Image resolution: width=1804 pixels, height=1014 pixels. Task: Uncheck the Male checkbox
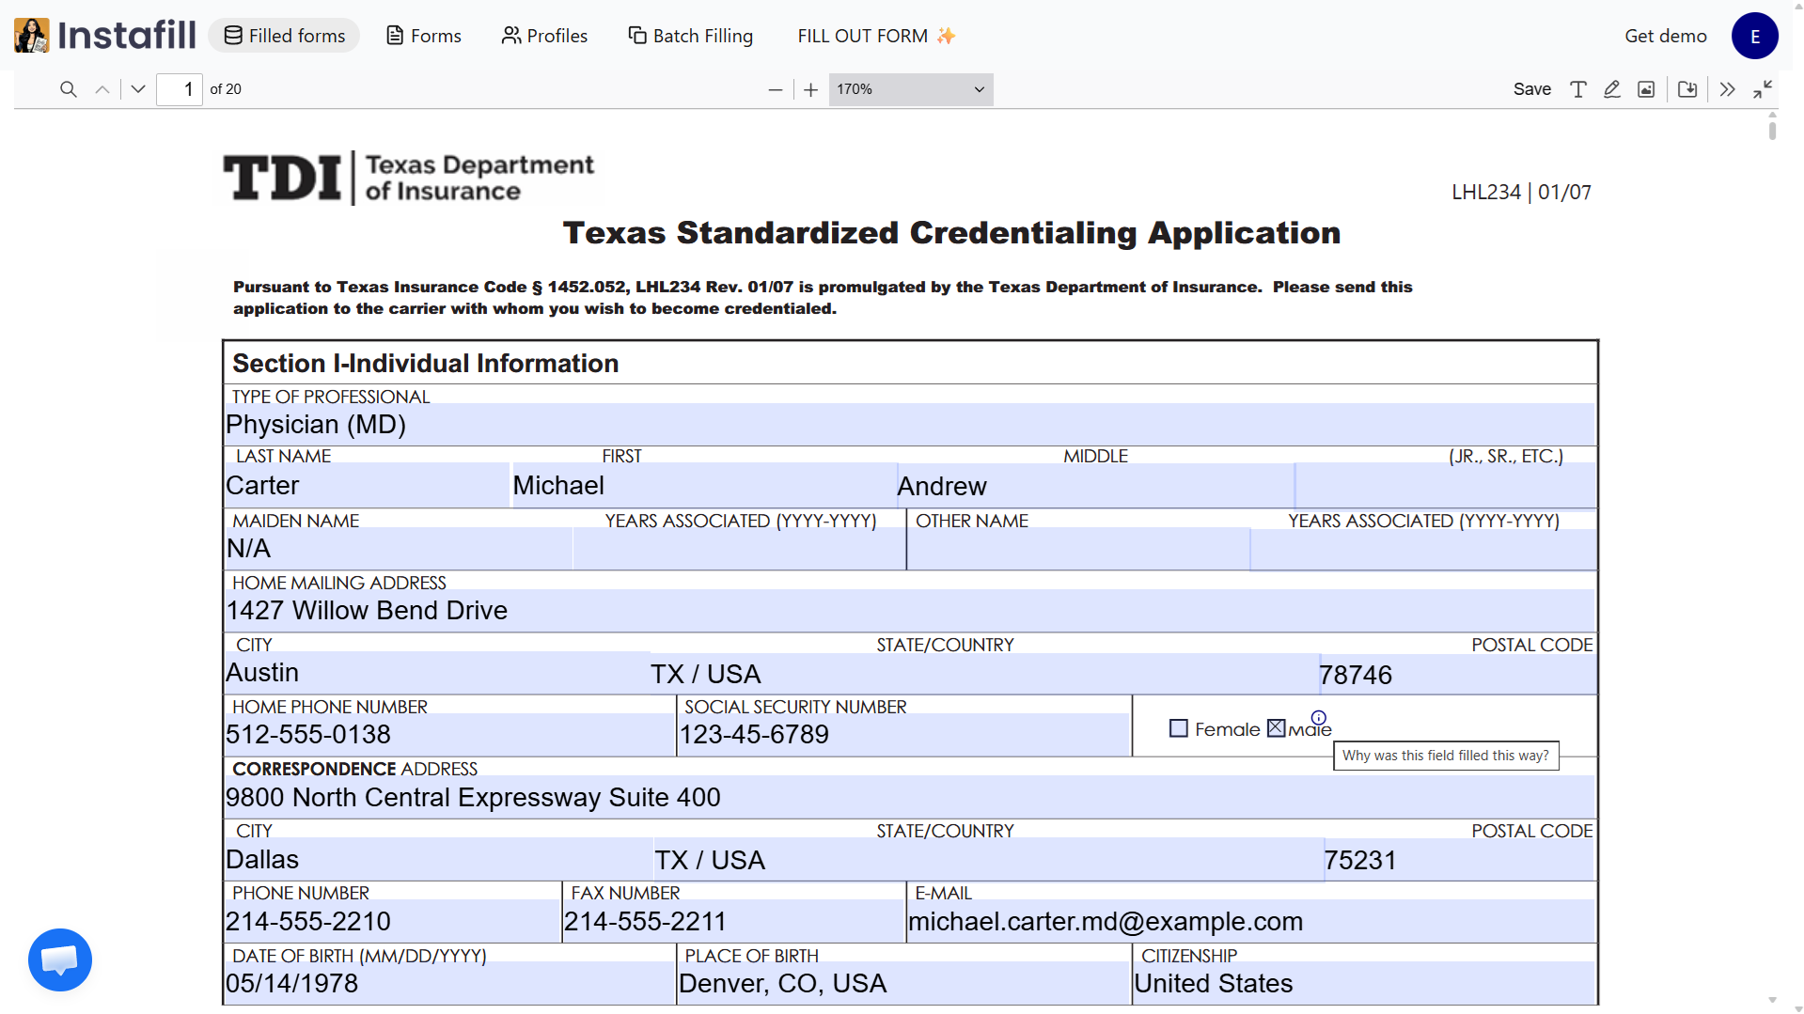coord(1276,728)
